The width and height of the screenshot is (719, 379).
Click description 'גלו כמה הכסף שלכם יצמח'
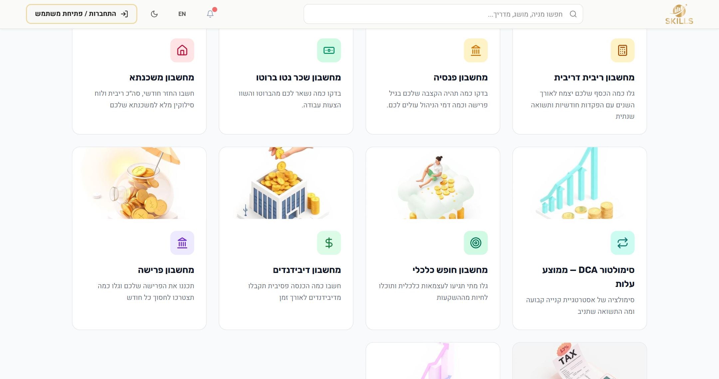[x=583, y=105]
